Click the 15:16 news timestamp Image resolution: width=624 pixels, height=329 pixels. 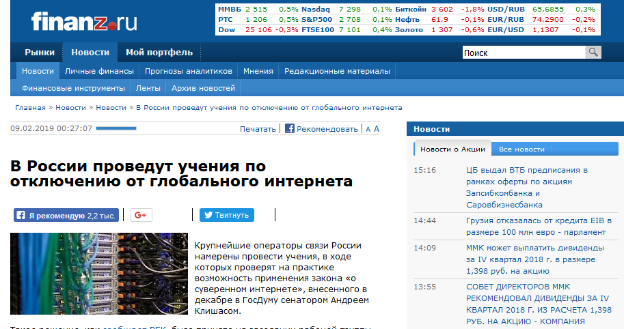pyautogui.click(x=424, y=170)
